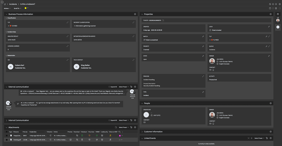
Task: Select all attachments via header checkbox
Action: click(x=7, y=132)
